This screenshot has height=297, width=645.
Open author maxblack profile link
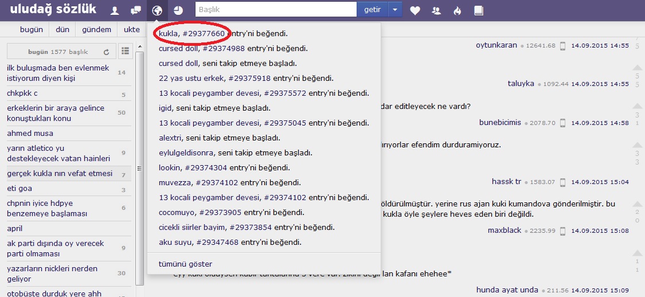click(x=505, y=230)
